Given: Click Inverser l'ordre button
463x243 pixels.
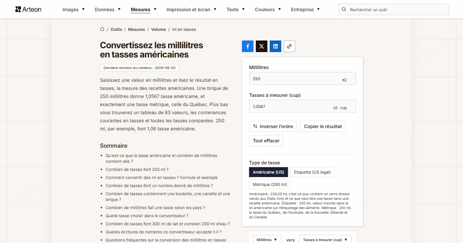Looking at the screenshot, I should coord(273,127).
